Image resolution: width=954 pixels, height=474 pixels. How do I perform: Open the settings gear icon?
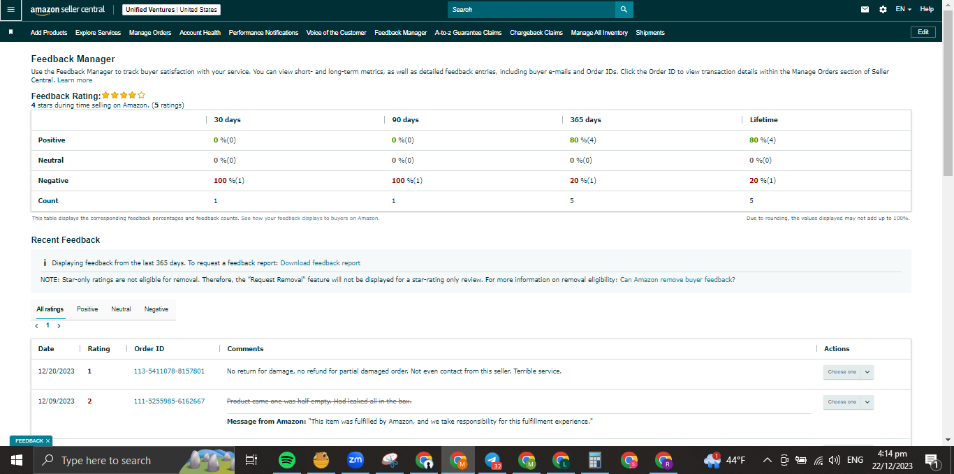click(883, 10)
